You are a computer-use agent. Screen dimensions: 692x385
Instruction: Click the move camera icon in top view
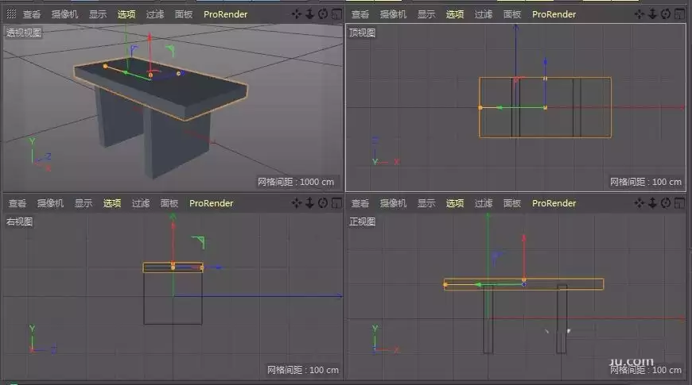pos(640,14)
